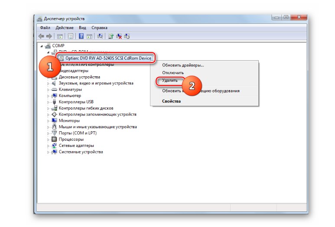Click the Device Manager title bar icon
The height and width of the screenshot is (227, 335).
click(x=39, y=19)
